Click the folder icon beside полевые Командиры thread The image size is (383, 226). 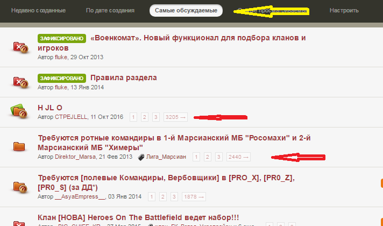click(x=20, y=187)
